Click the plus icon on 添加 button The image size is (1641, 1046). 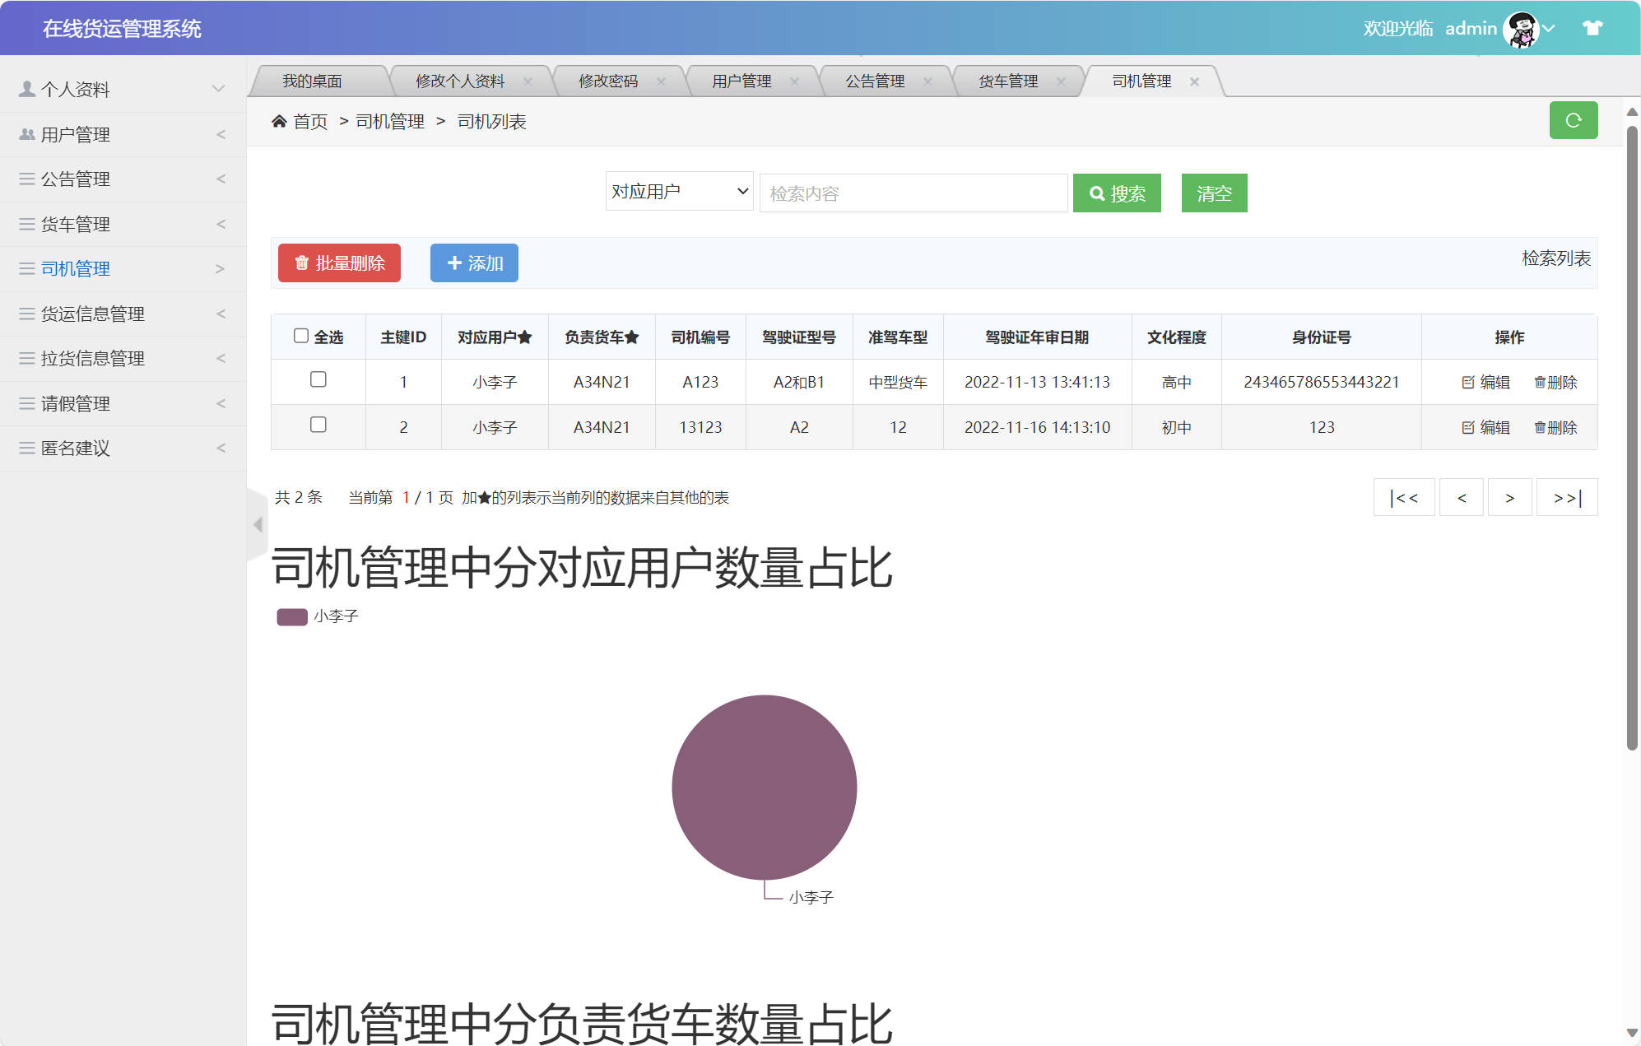tap(454, 263)
